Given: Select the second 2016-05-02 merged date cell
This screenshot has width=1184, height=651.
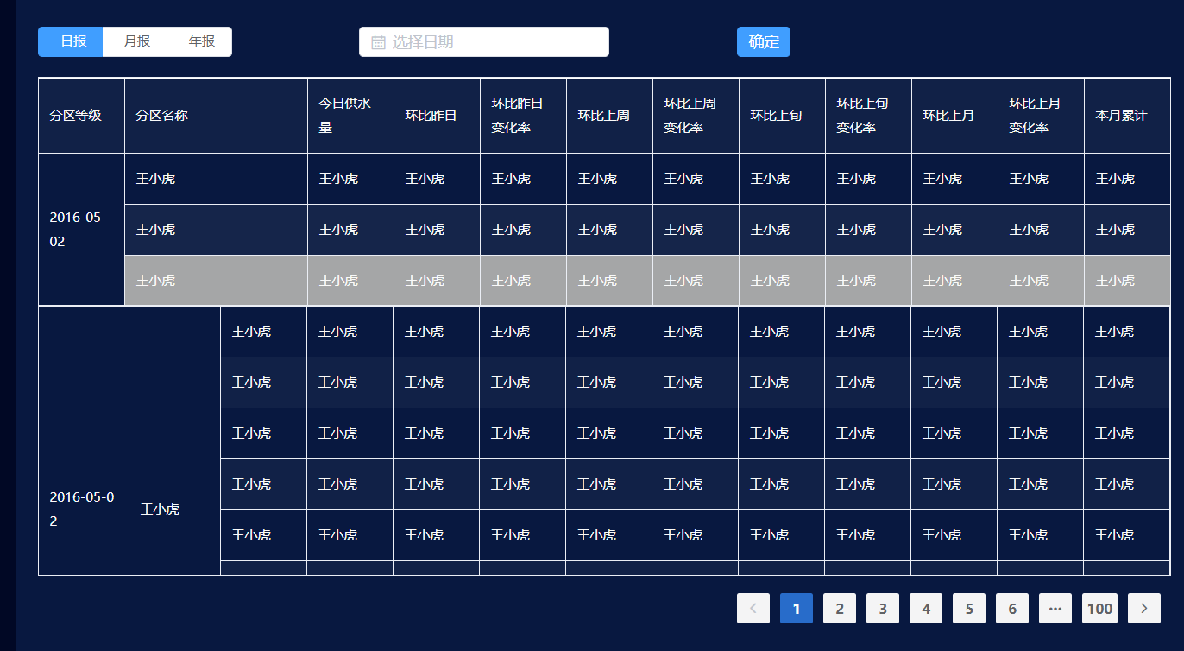Looking at the screenshot, I should click(84, 440).
